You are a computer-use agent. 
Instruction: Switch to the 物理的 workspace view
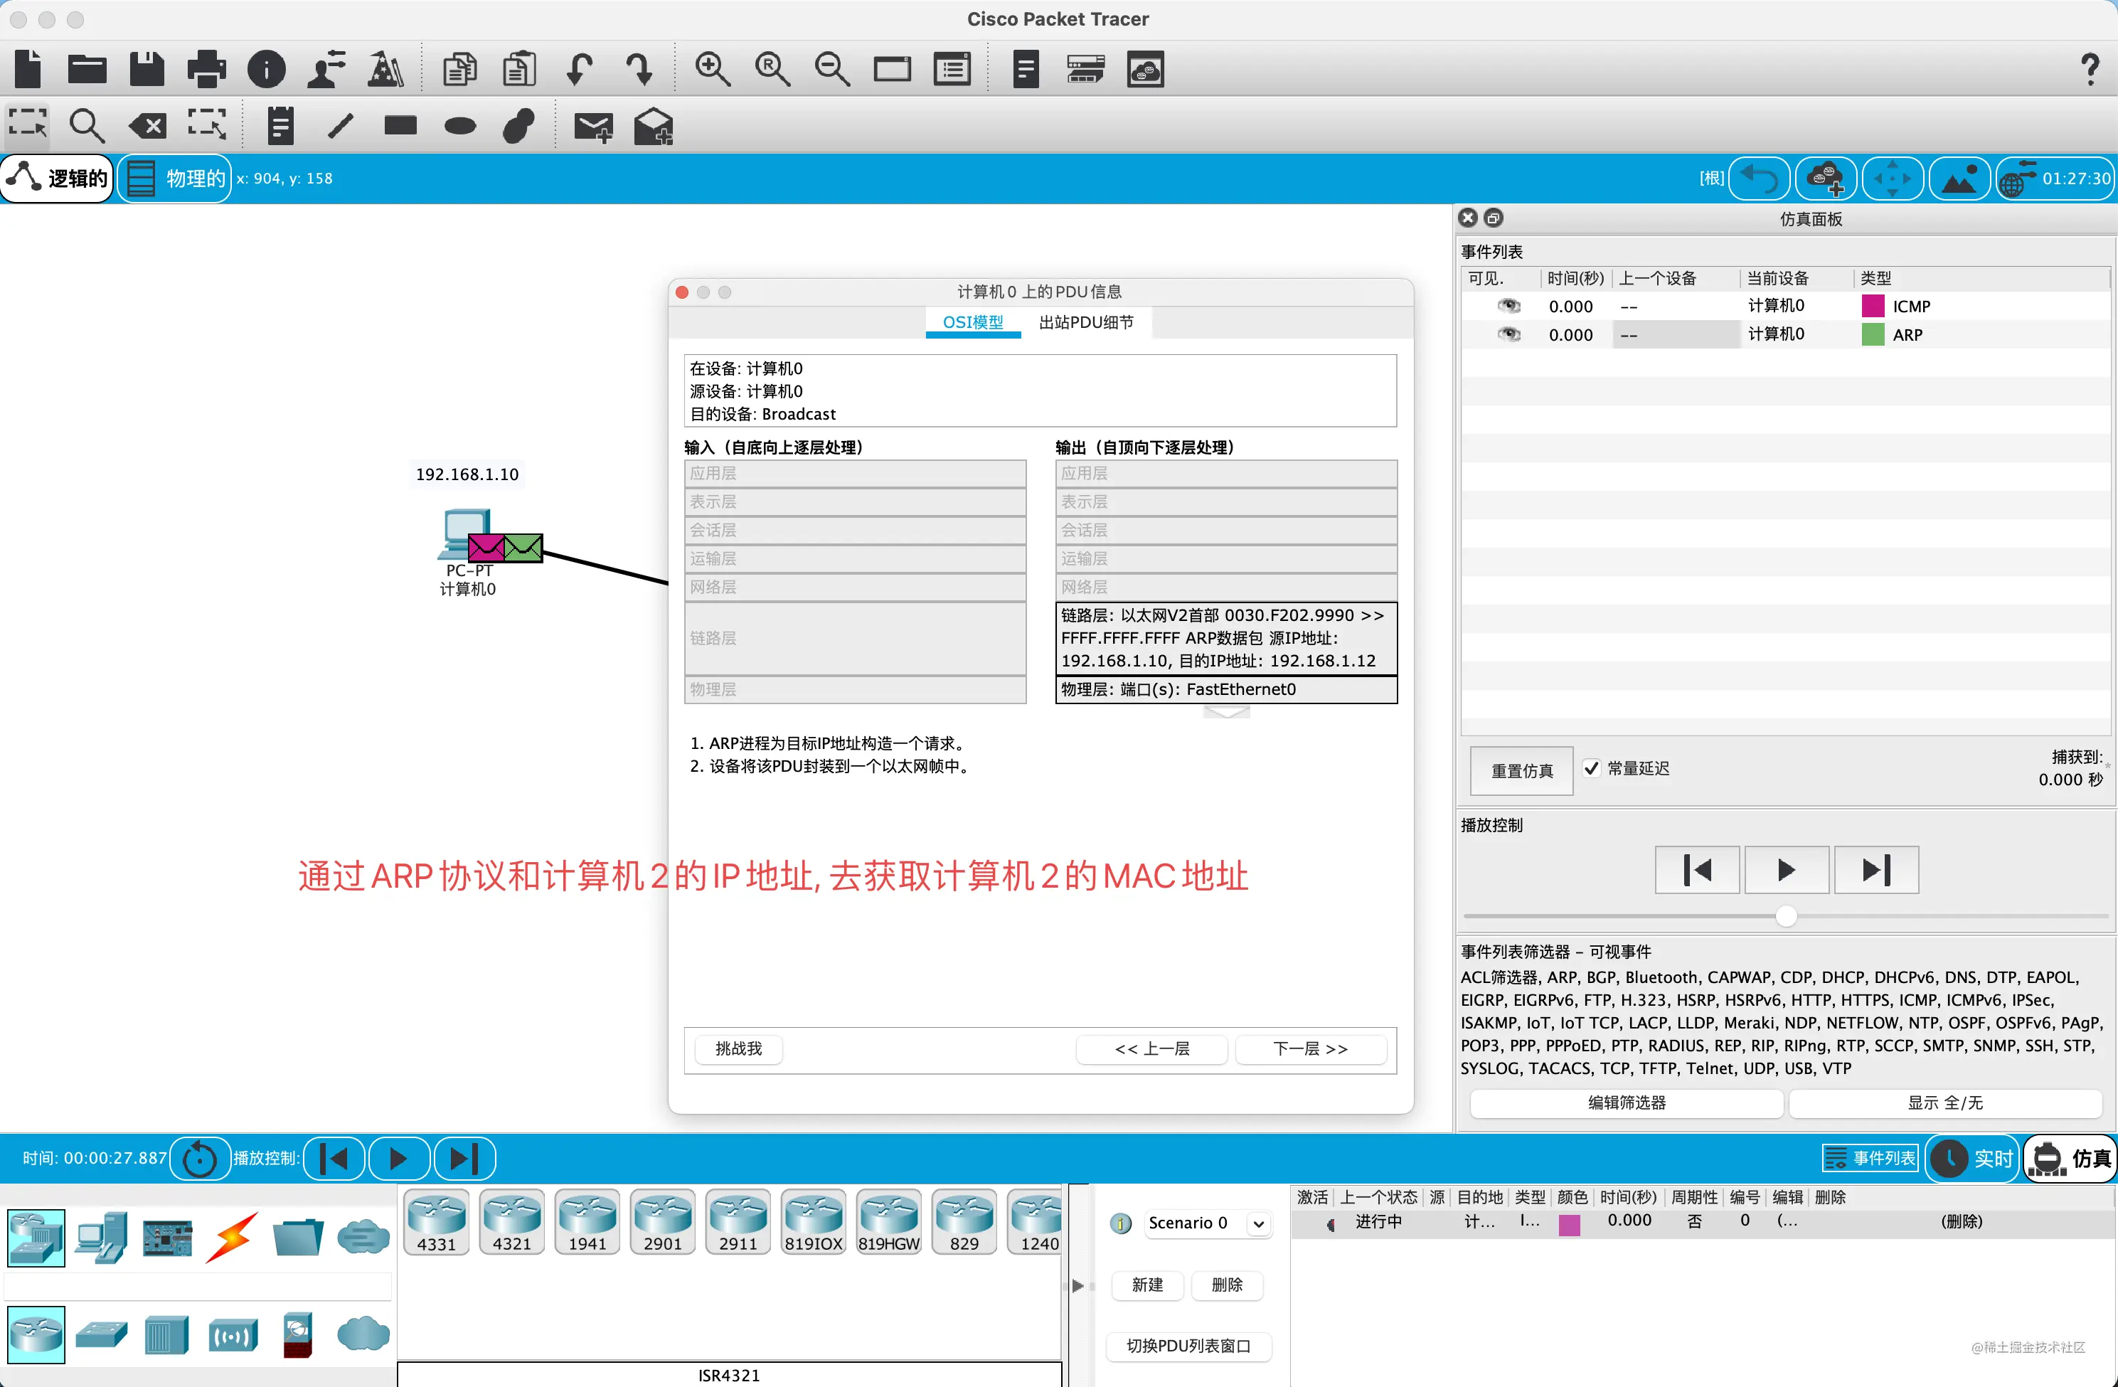[x=174, y=178]
